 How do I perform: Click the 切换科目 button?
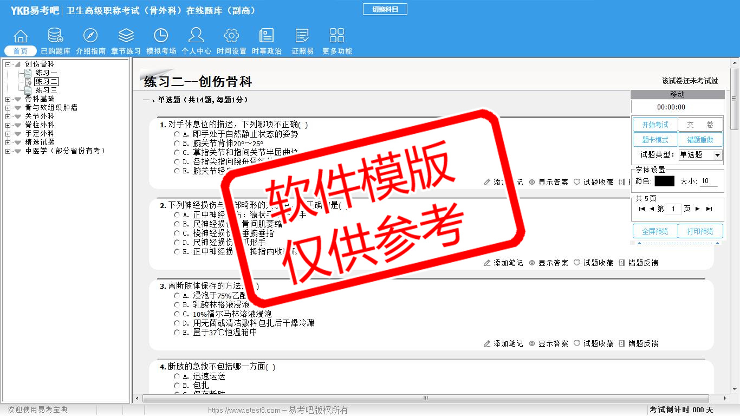click(385, 9)
